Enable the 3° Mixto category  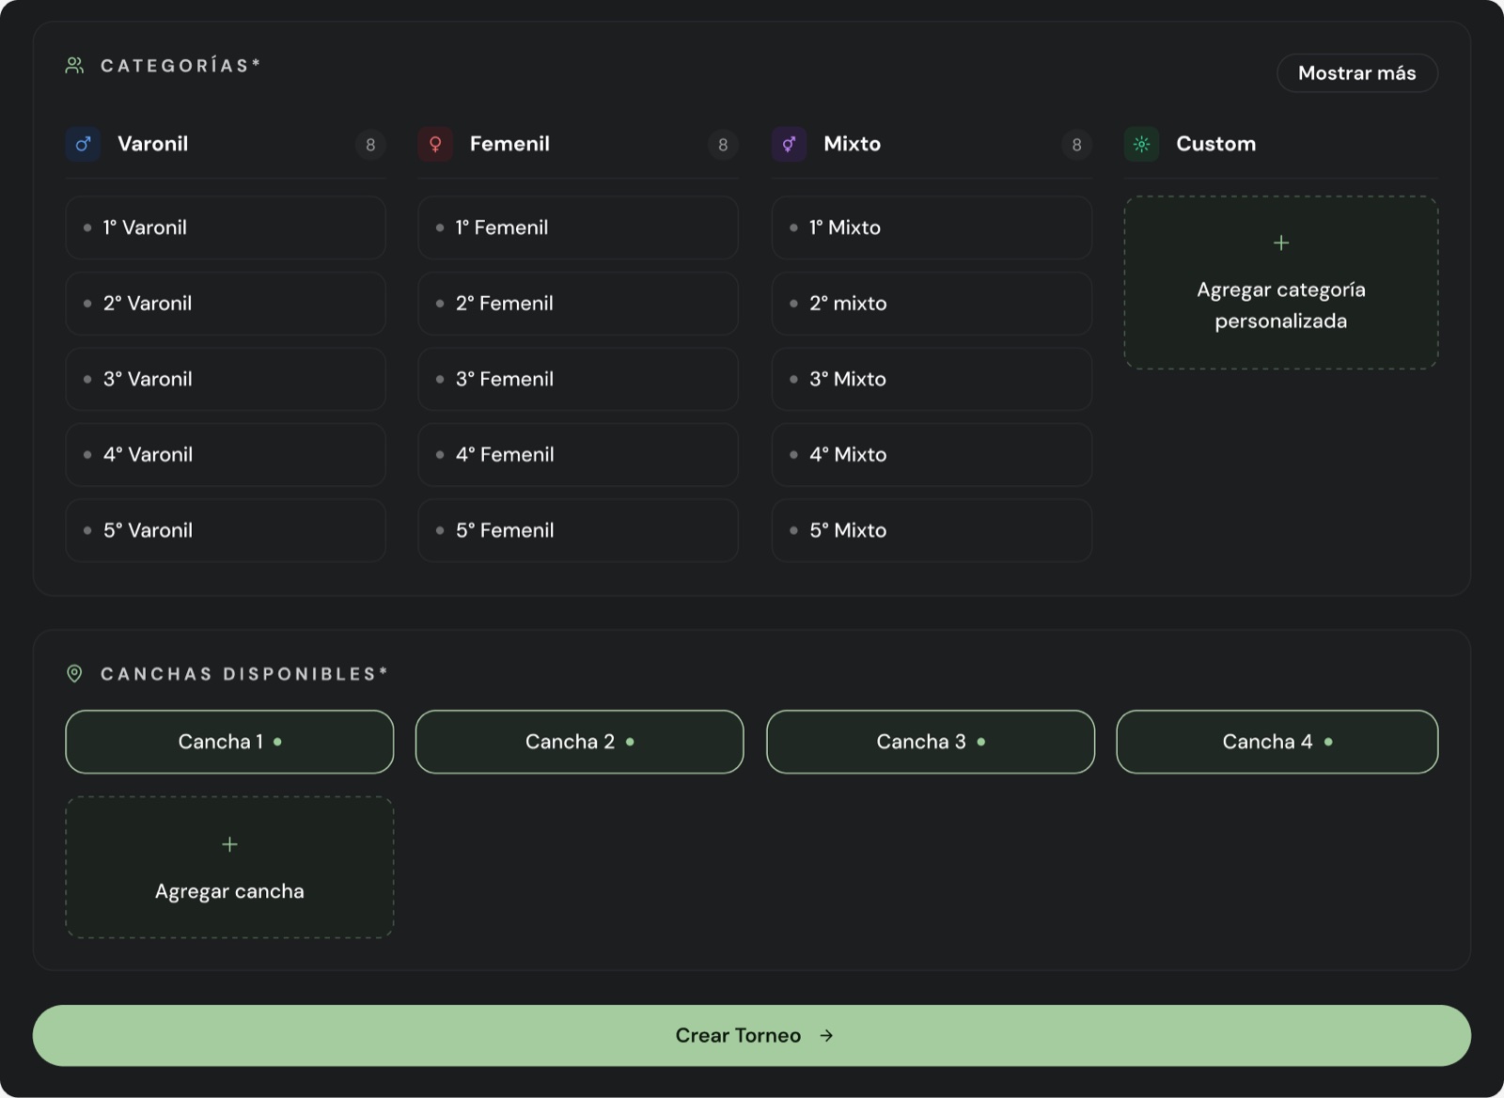tap(932, 379)
